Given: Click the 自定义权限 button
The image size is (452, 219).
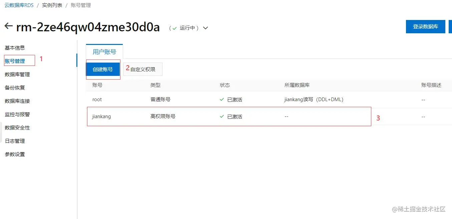Looking at the screenshot, I should tap(143, 70).
